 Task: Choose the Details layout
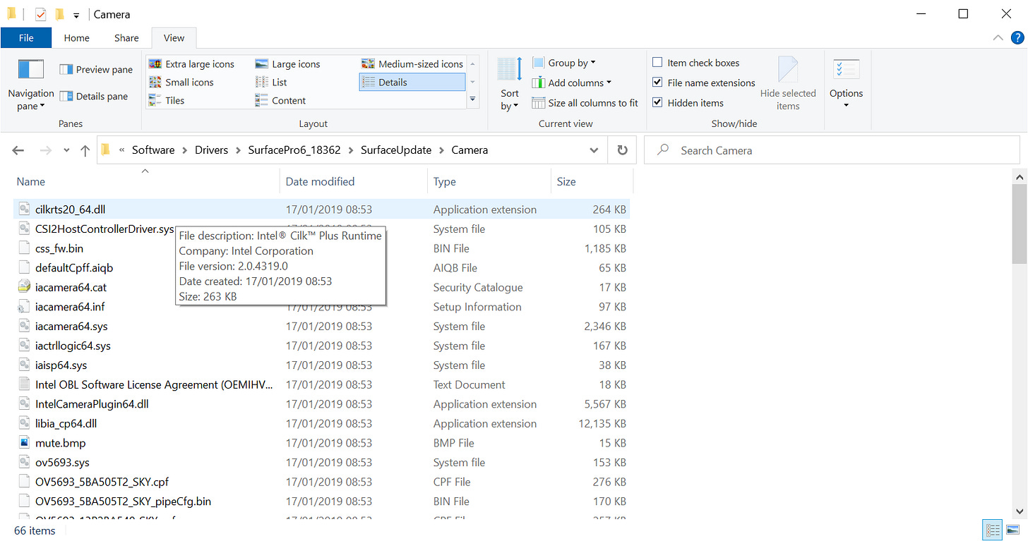[x=412, y=83]
